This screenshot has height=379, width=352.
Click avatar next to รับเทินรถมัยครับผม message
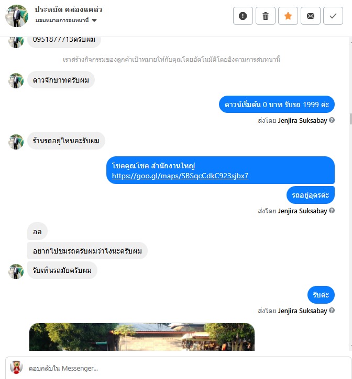pyautogui.click(x=16, y=271)
